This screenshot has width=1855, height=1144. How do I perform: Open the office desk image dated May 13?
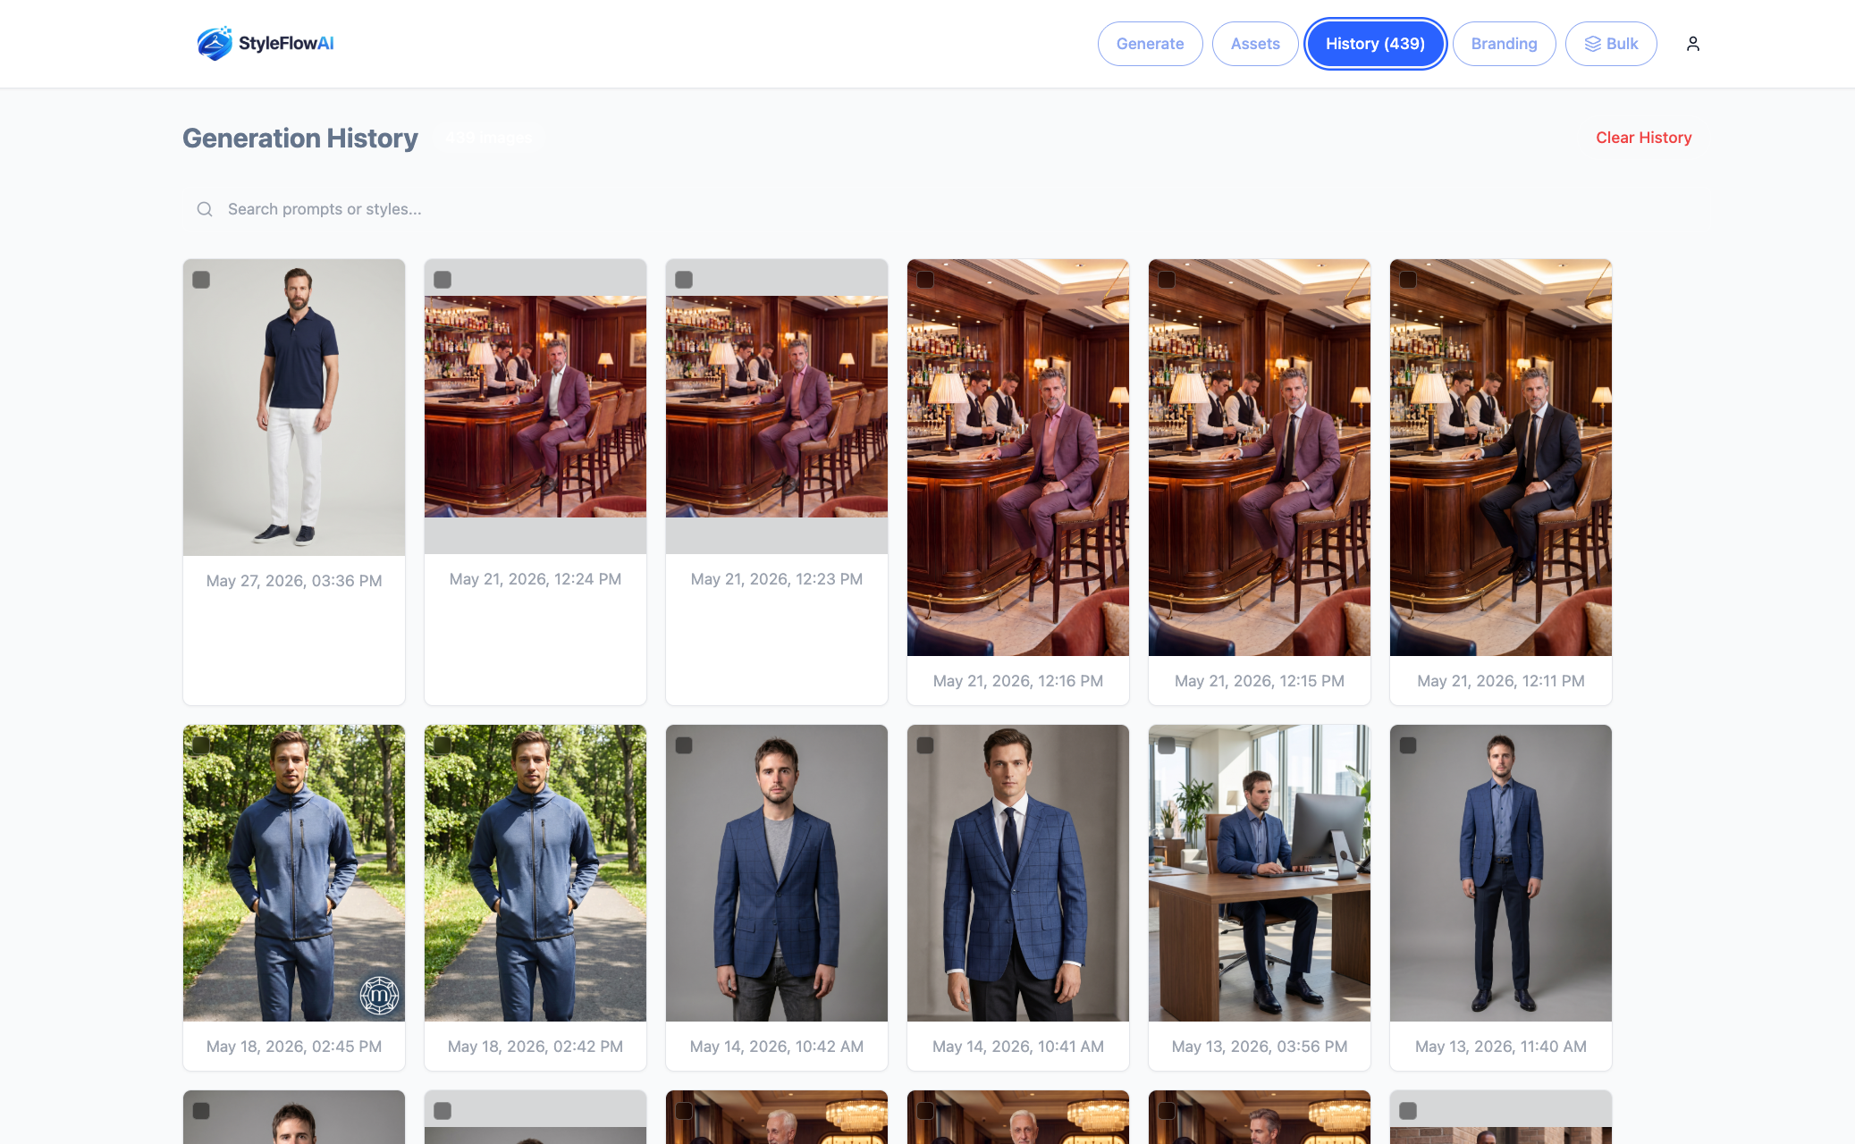1260,873
